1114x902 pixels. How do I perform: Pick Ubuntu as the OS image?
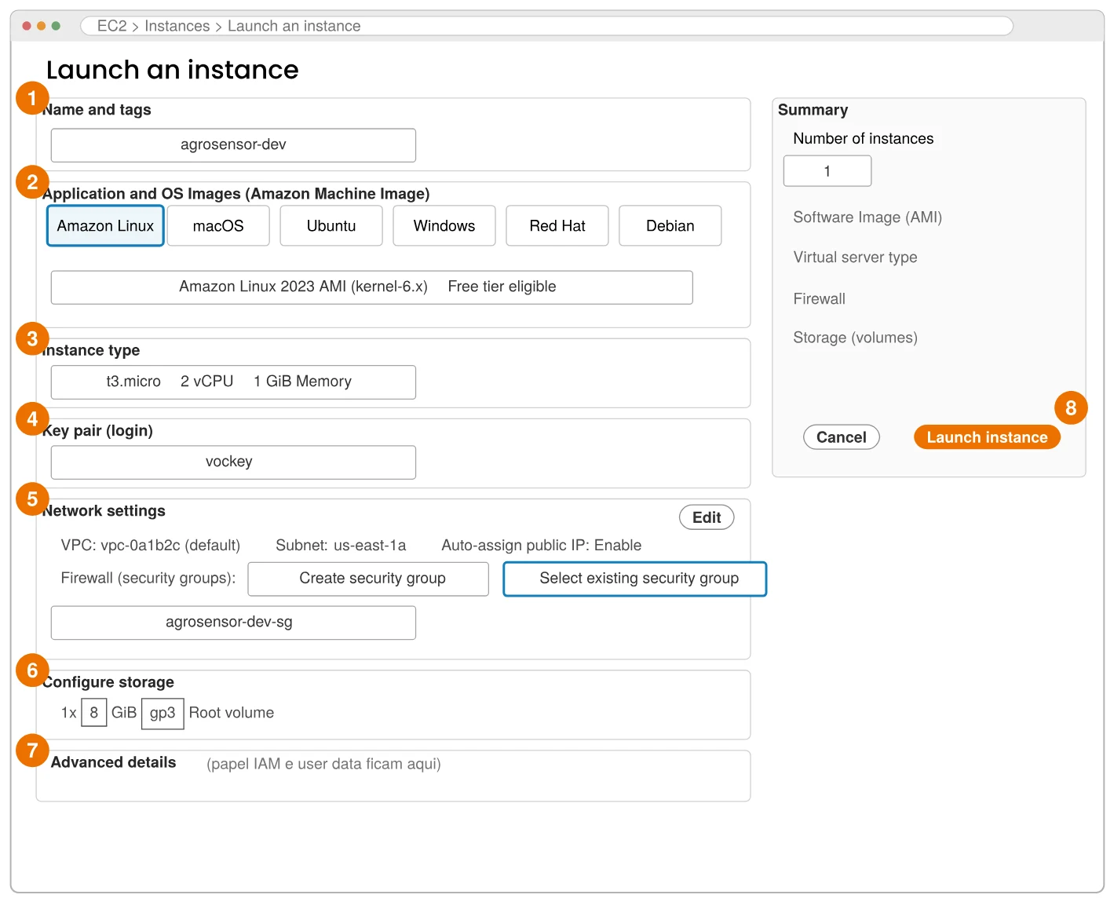331,226
